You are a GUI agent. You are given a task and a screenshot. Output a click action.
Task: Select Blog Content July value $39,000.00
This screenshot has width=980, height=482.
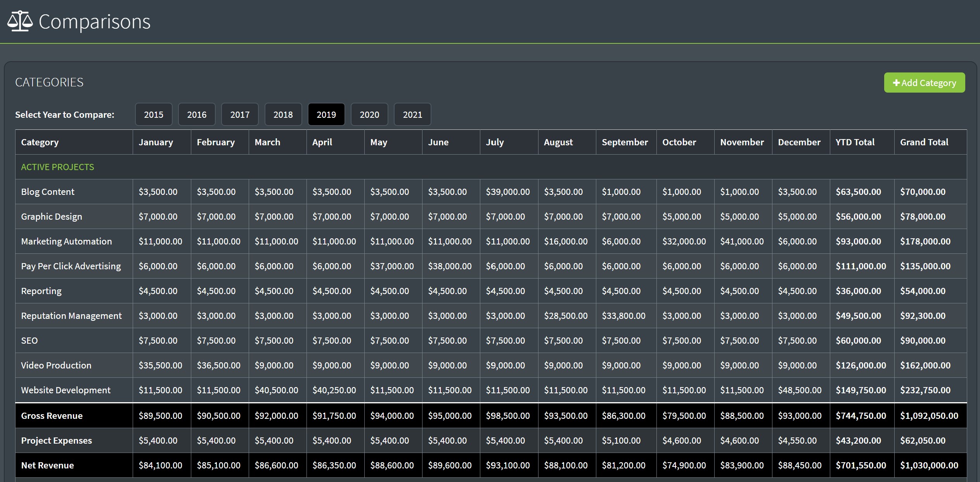pos(507,192)
